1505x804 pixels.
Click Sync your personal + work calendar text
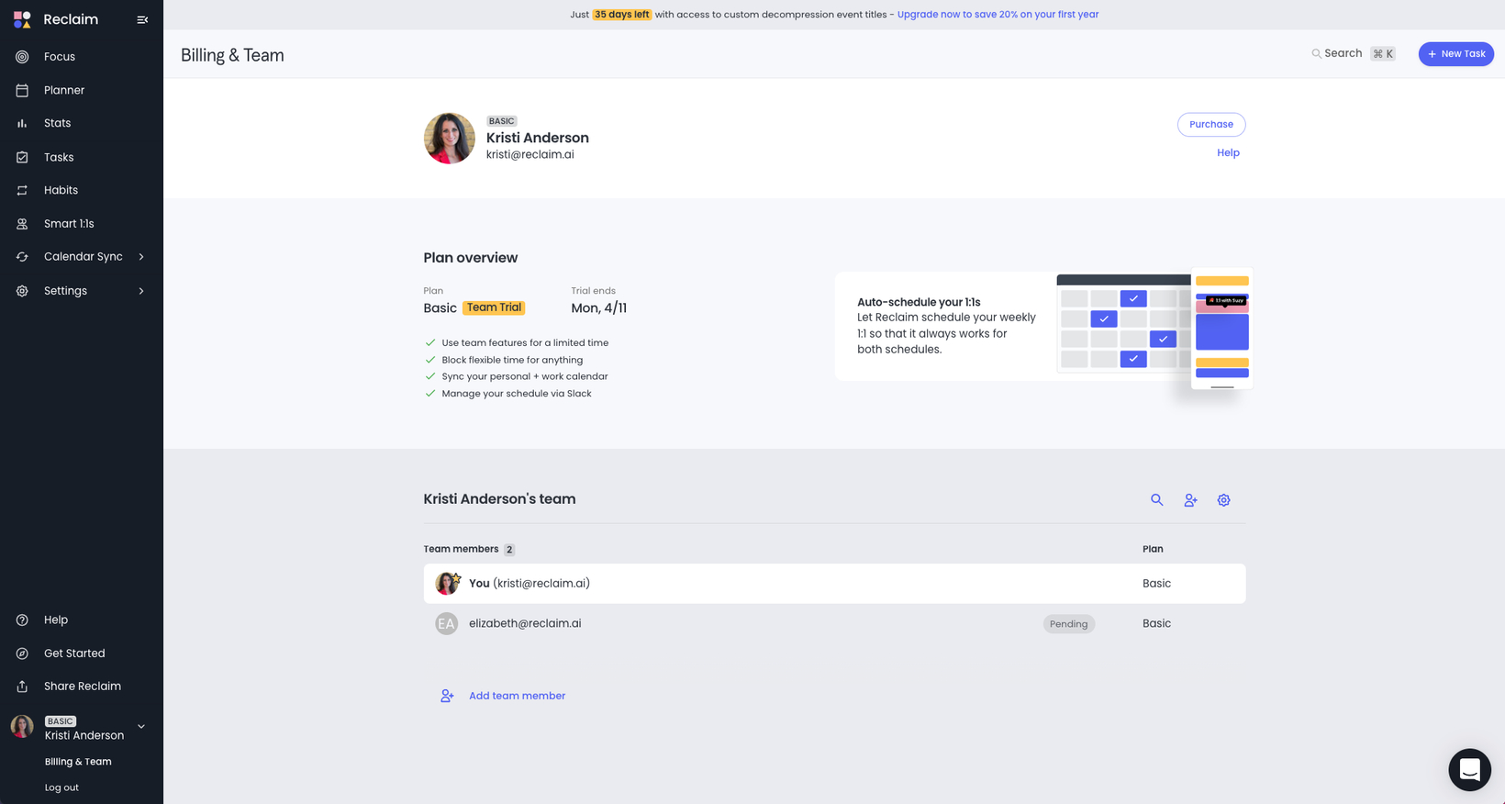(x=525, y=377)
